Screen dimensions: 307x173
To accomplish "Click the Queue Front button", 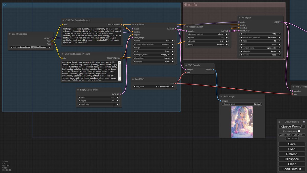I will coord(285,135).
